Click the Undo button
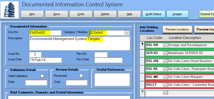This screenshot has width=214, height=99. (81, 14)
